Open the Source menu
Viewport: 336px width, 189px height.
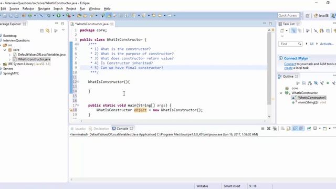click(14, 8)
